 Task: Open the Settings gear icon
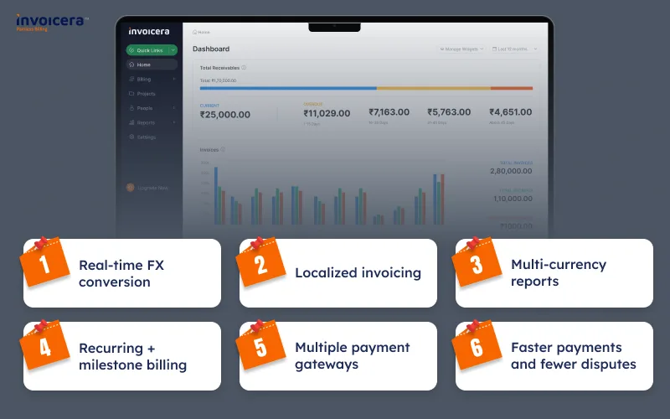click(131, 137)
